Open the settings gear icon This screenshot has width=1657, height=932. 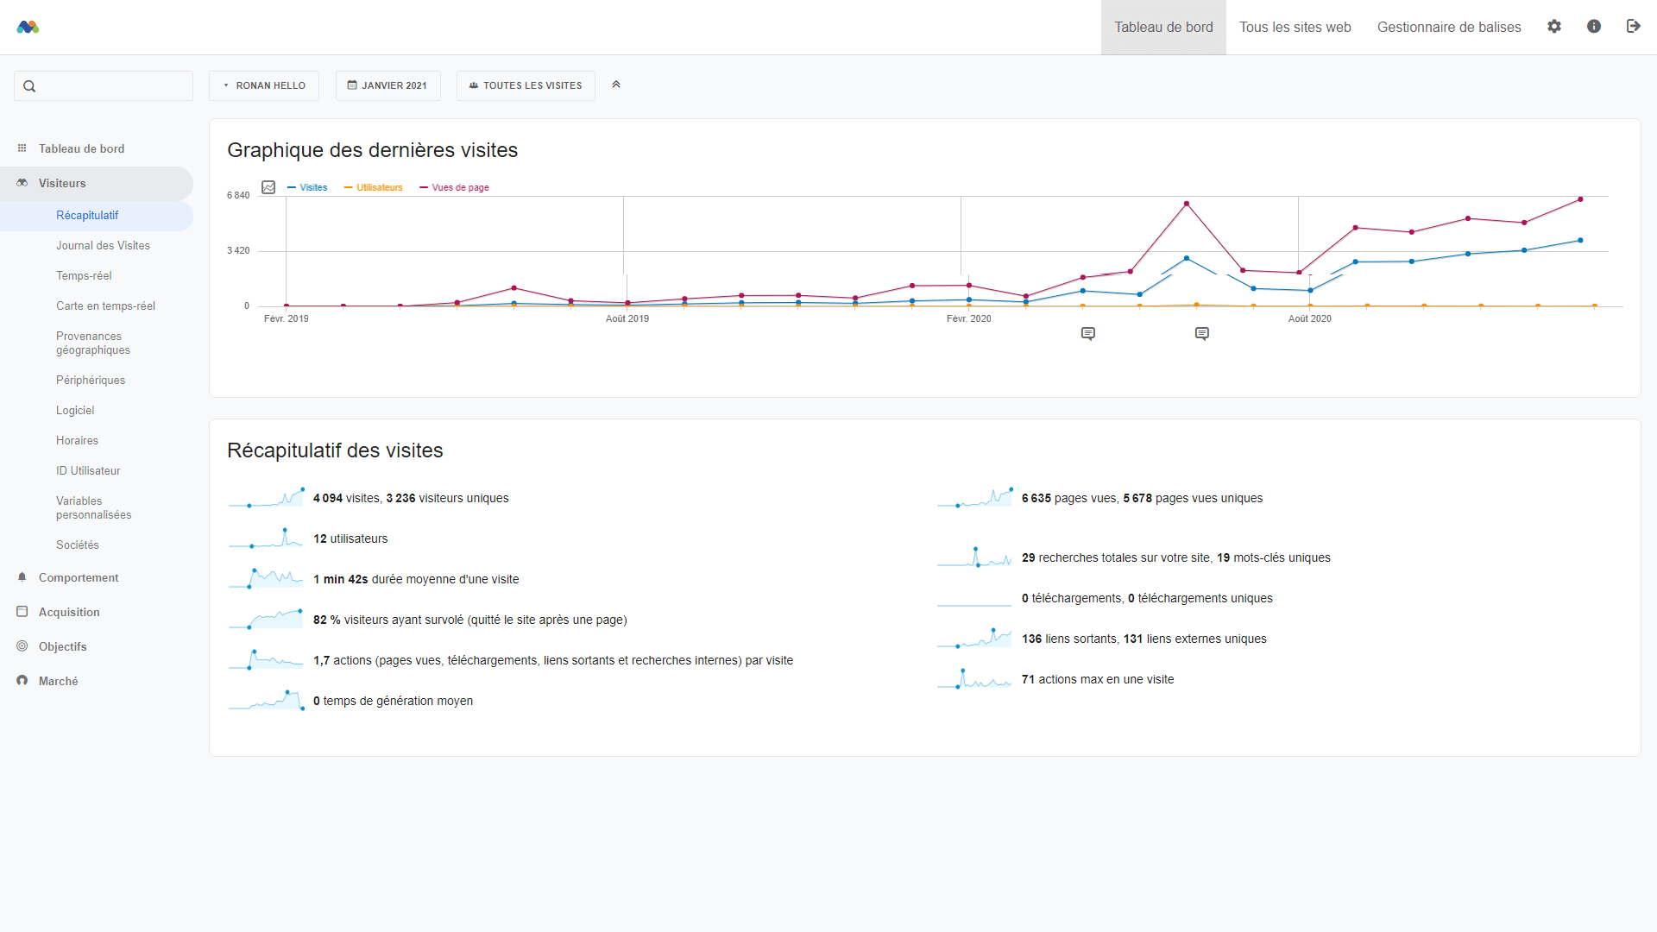click(x=1554, y=27)
